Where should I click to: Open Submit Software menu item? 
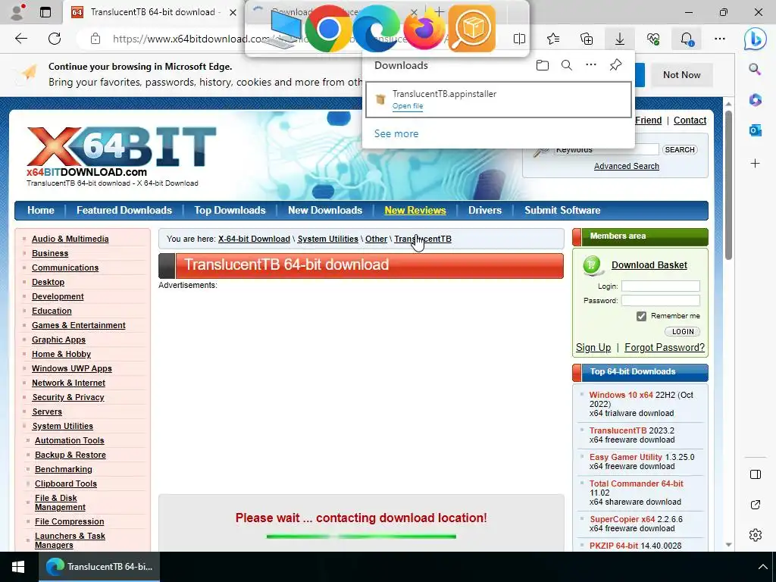click(562, 211)
